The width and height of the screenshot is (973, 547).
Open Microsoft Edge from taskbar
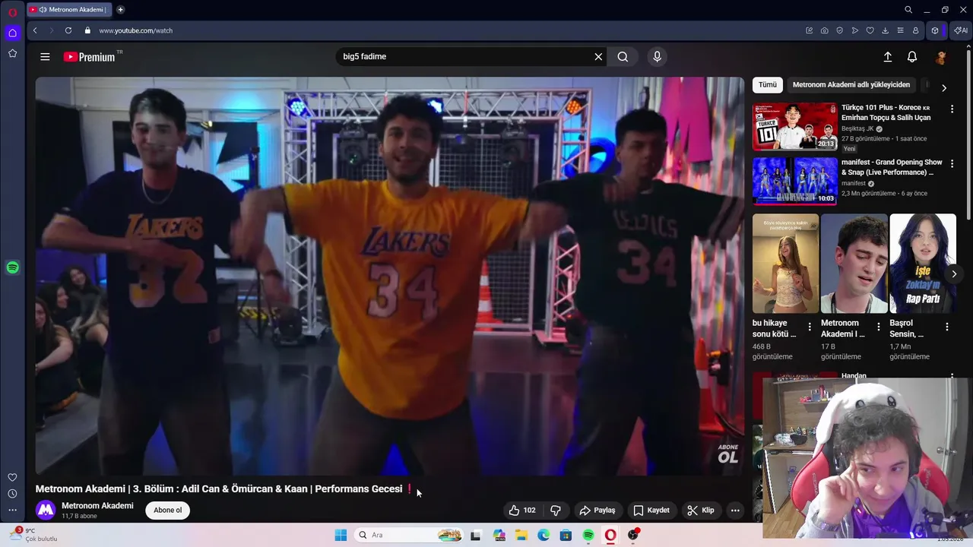[544, 535]
